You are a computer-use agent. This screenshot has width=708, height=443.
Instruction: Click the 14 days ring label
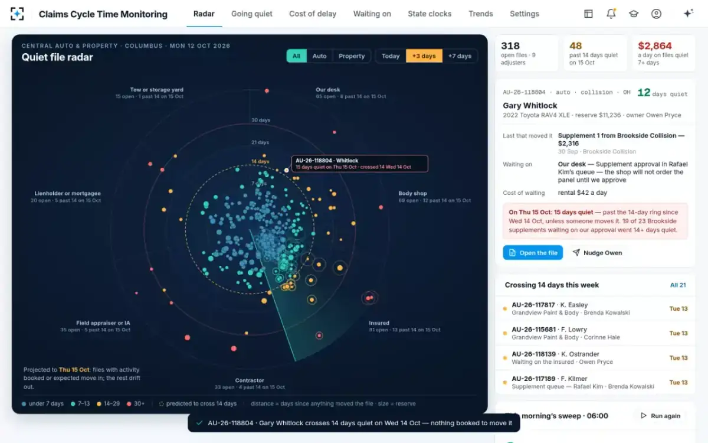coord(260,161)
